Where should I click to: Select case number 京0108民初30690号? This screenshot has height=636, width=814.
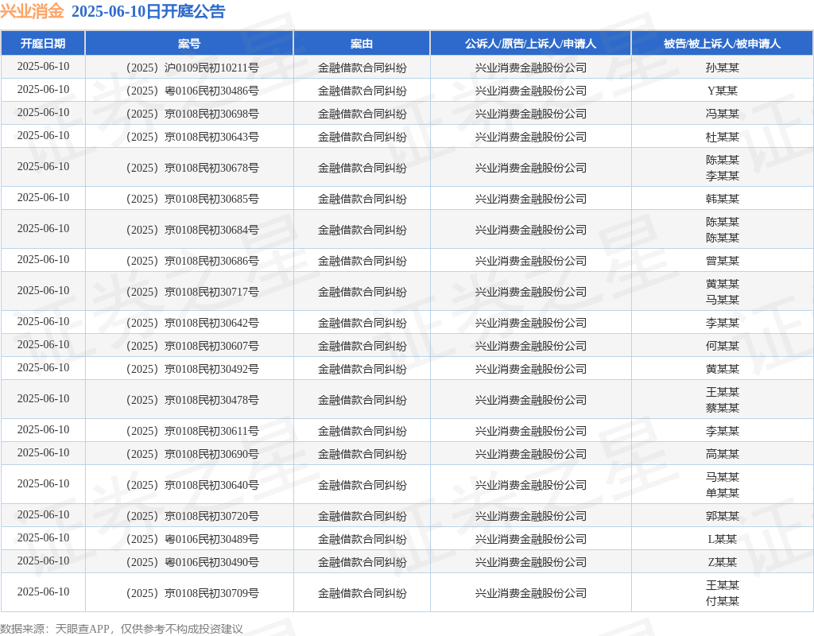point(192,454)
